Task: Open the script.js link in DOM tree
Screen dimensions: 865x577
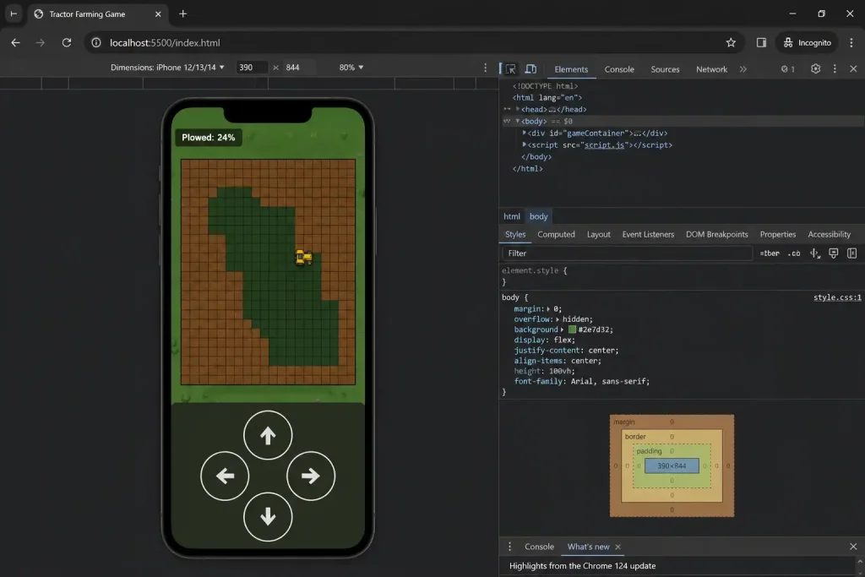Action: click(604, 145)
